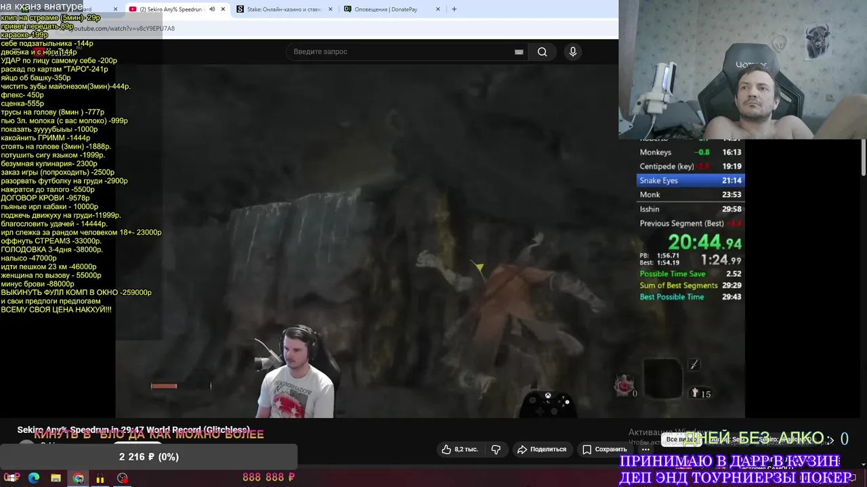Close the Sekiro Any% Speedrun tab
Viewport: 867px width, 487px height.
click(x=223, y=9)
